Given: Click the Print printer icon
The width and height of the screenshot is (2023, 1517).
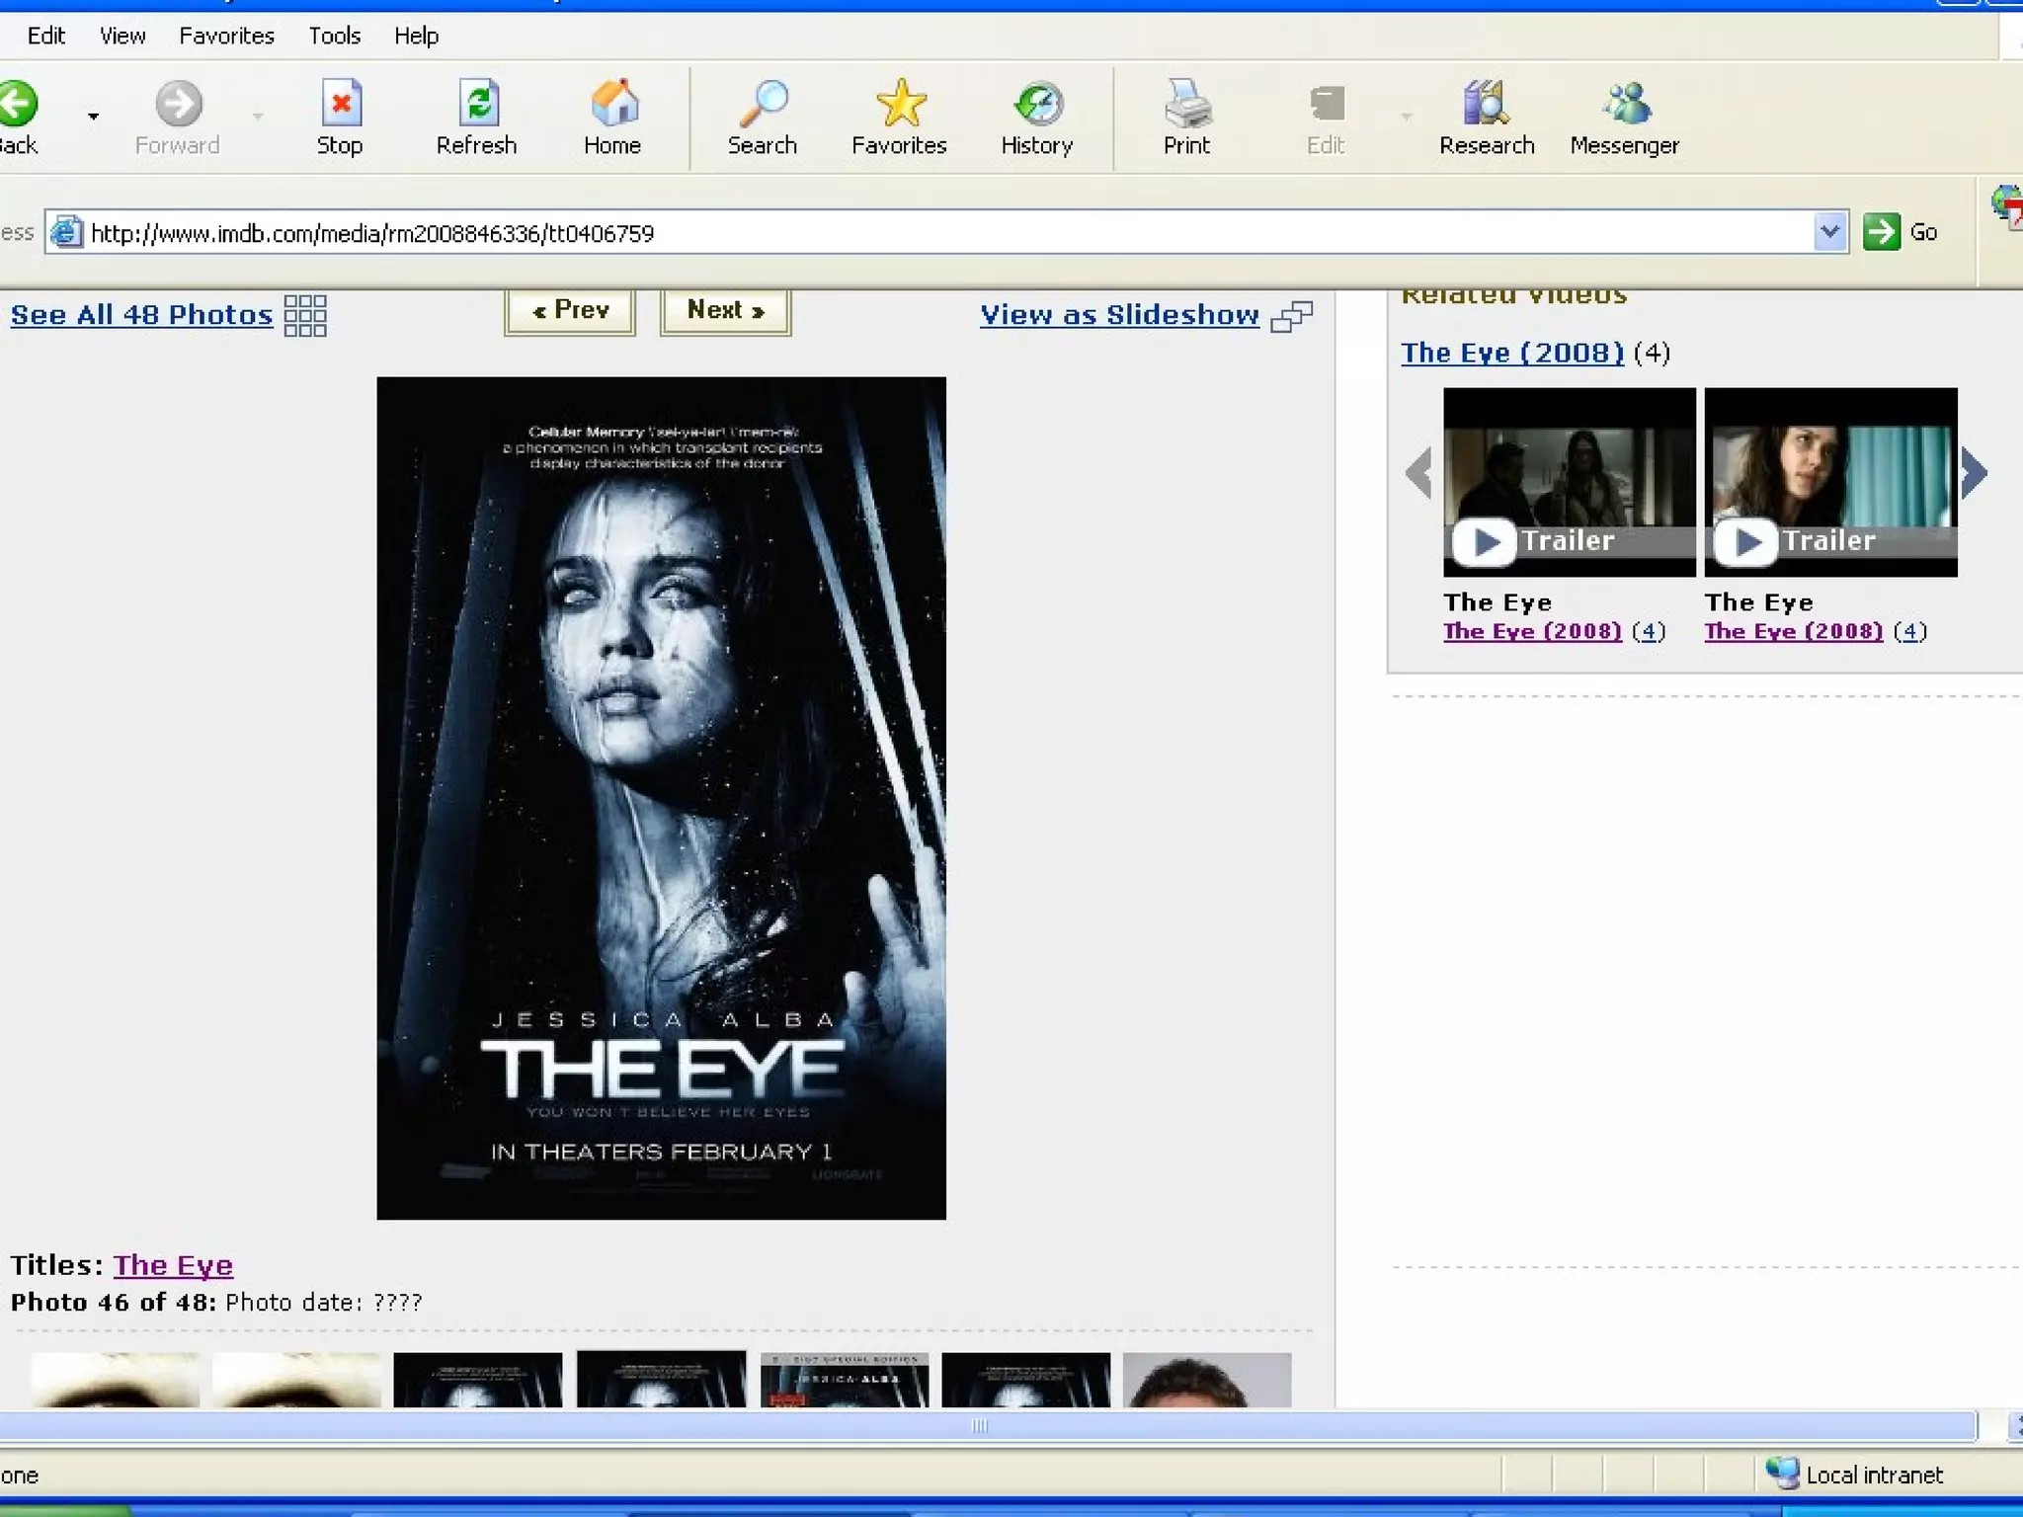Looking at the screenshot, I should pyautogui.click(x=1186, y=105).
